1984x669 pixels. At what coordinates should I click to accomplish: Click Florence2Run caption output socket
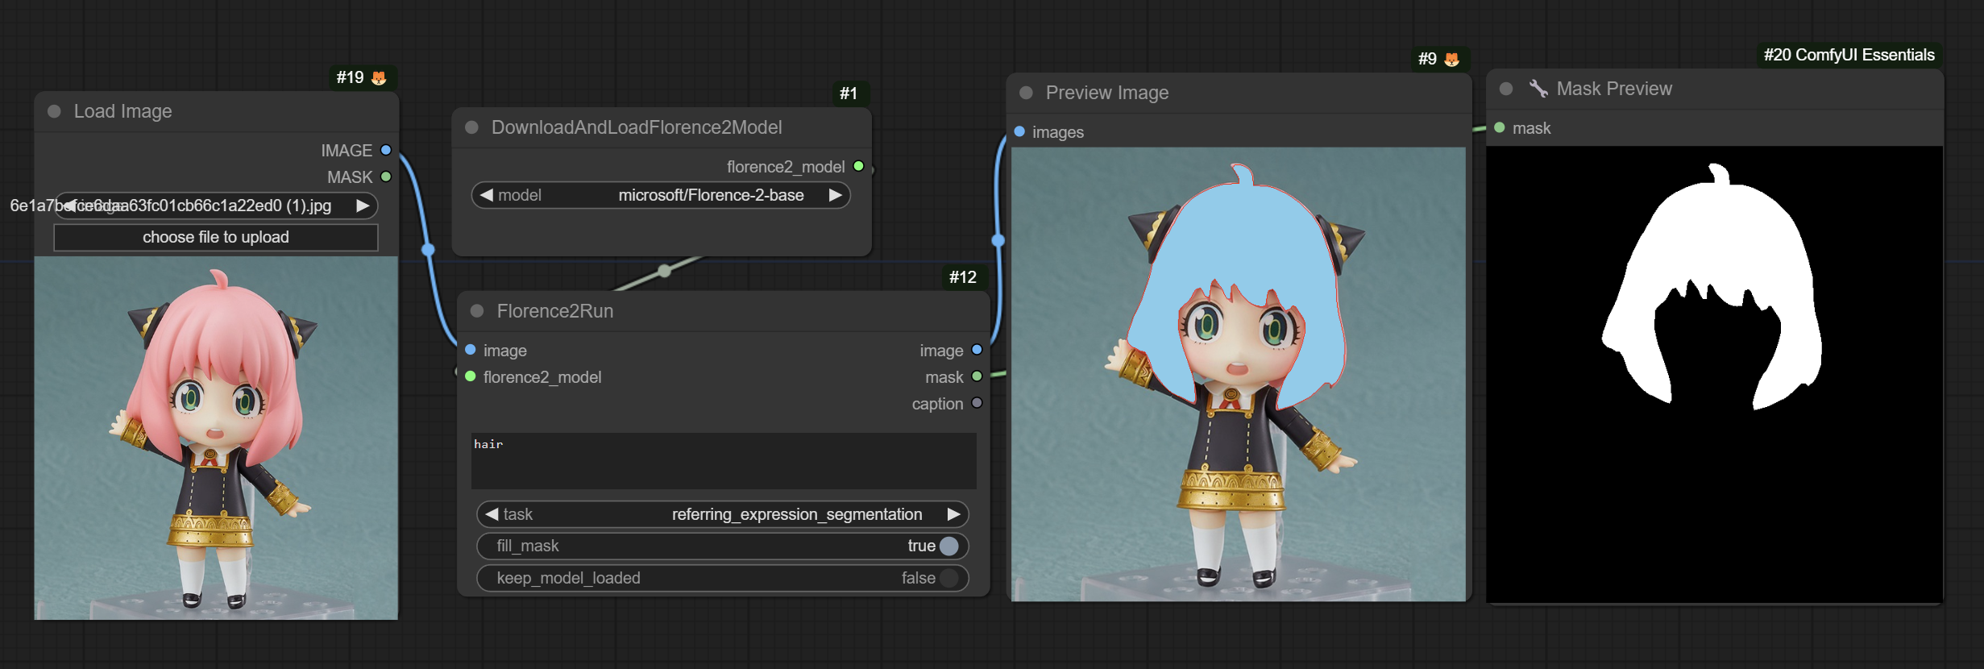(x=977, y=403)
